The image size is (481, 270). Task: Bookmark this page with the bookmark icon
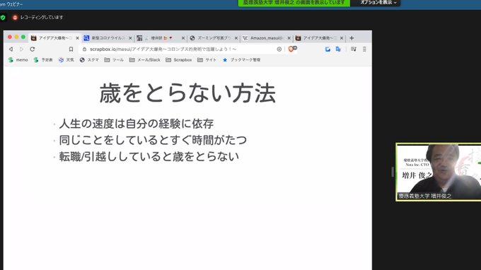point(71,49)
